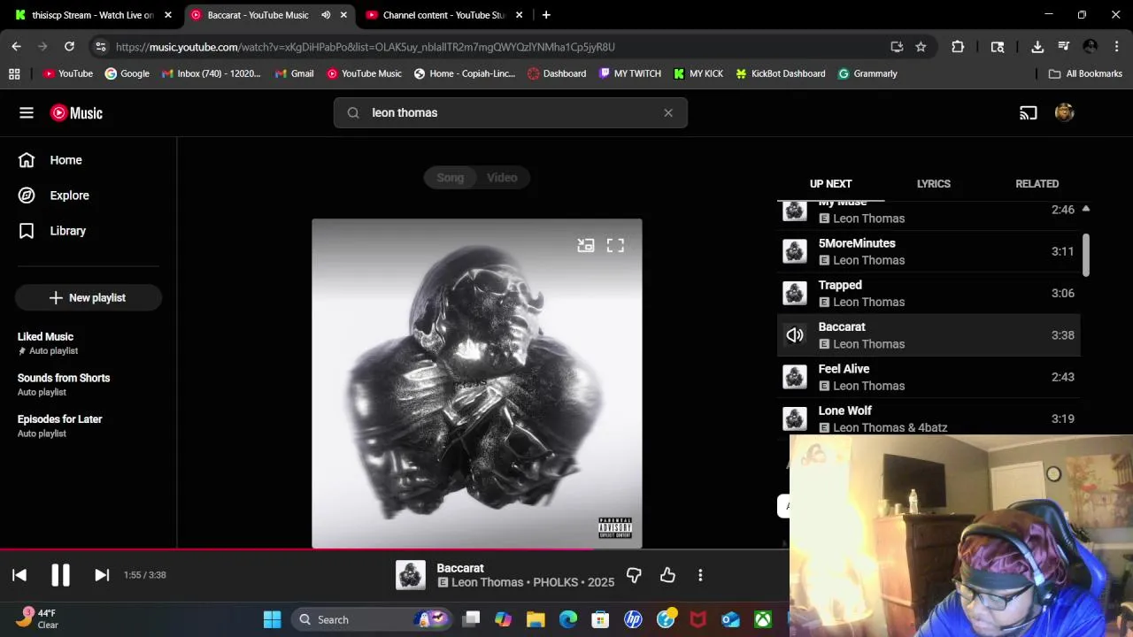This screenshot has height=637, width=1133.
Task: Like Baccarat with thumbs up
Action: [x=667, y=575]
